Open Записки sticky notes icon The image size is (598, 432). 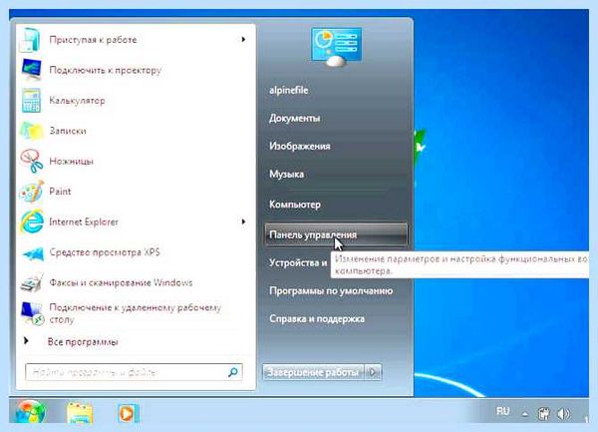[31, 131]
